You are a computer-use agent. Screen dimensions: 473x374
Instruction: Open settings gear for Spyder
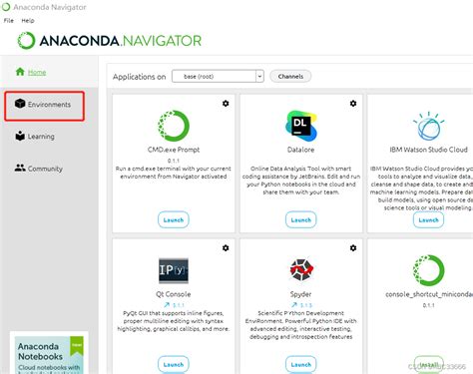[x=353, y=248]
